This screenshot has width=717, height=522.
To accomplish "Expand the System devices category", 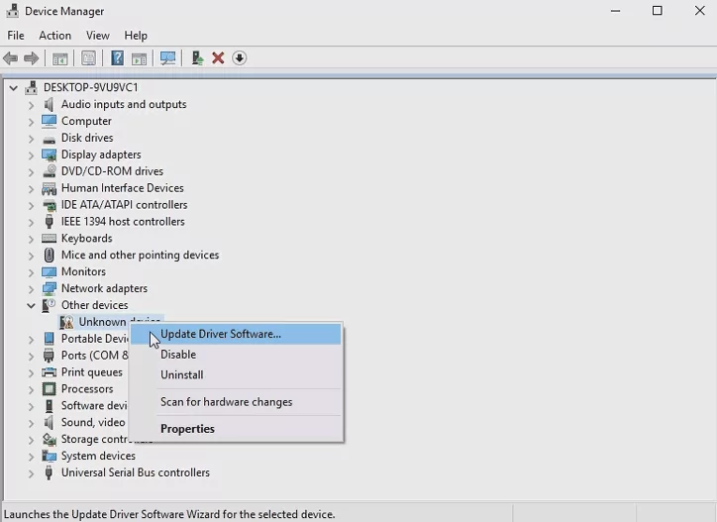I will tap(31, 456).
